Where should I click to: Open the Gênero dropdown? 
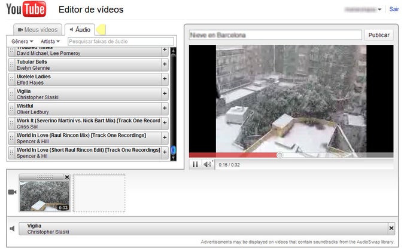click(x=22, y=41)
